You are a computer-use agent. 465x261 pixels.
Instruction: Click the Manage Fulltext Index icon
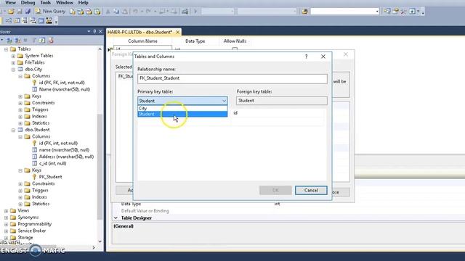[25, 21]
